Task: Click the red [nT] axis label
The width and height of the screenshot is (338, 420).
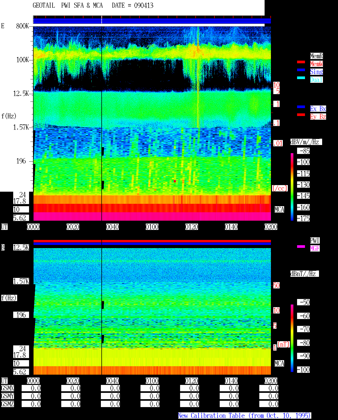Action: tap(284, 344)
